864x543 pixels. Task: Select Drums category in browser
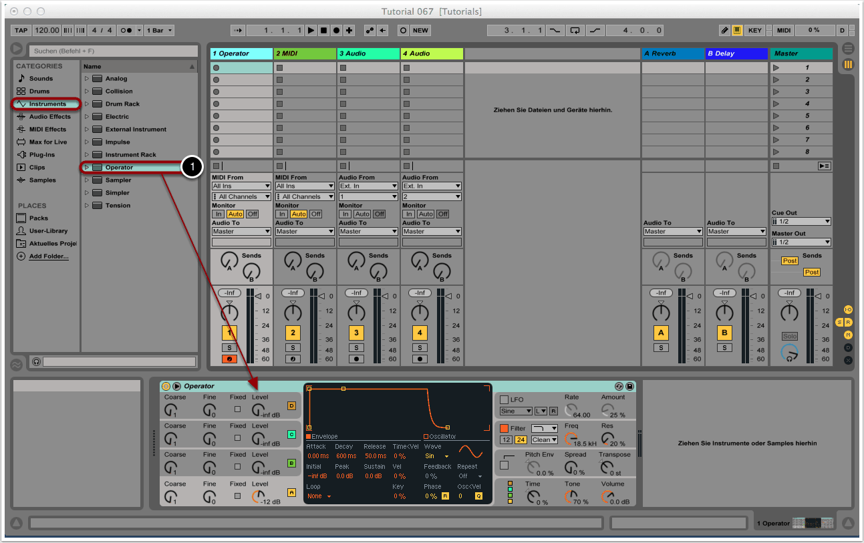(39, 91)
